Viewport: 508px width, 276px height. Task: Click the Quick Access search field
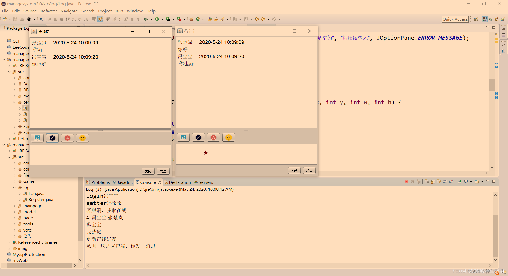pyautogui.click(x=455, y=19)
